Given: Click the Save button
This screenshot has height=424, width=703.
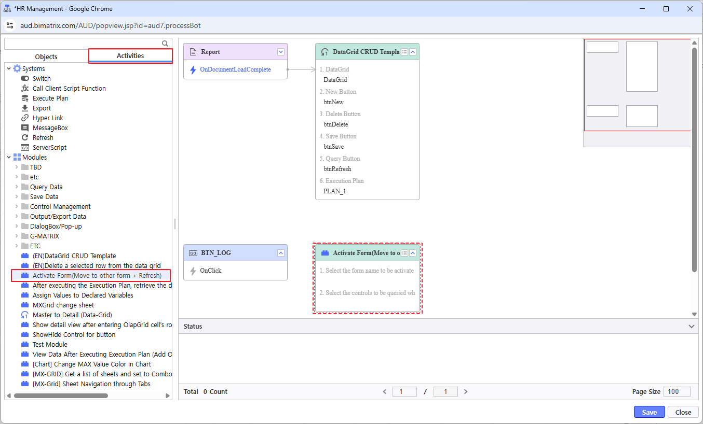Looking at the screenshot, I should coord(649,412).
